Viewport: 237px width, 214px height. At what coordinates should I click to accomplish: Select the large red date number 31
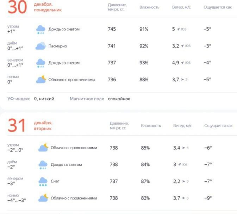coord(17,126)
